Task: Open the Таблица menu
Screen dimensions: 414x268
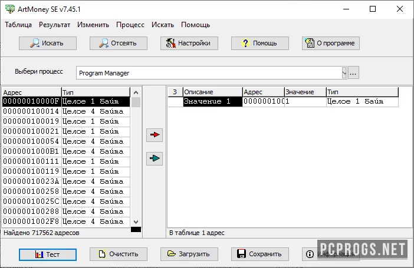Action: 18,25
